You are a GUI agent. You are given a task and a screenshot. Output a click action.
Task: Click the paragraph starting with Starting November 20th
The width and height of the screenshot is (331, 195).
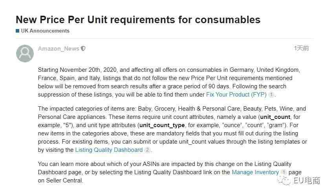[x=169, y=82]
